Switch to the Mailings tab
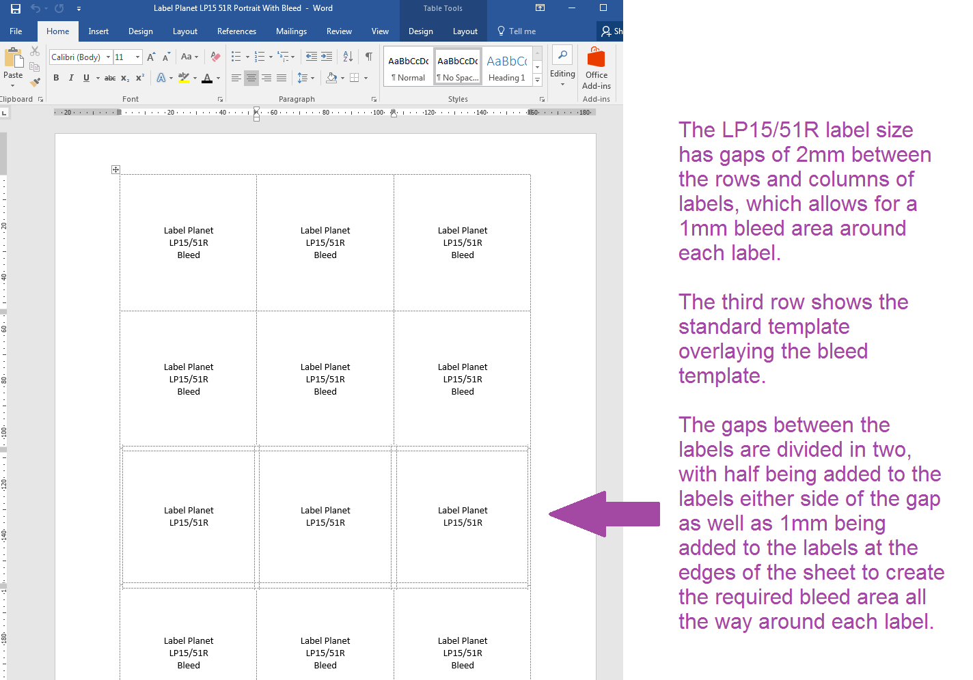The height and width of the screenshot is (680, 973). point(291,31)
